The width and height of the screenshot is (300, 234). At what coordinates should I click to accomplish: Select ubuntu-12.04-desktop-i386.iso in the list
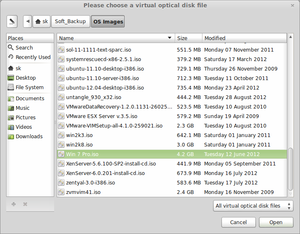pos(105,88)
